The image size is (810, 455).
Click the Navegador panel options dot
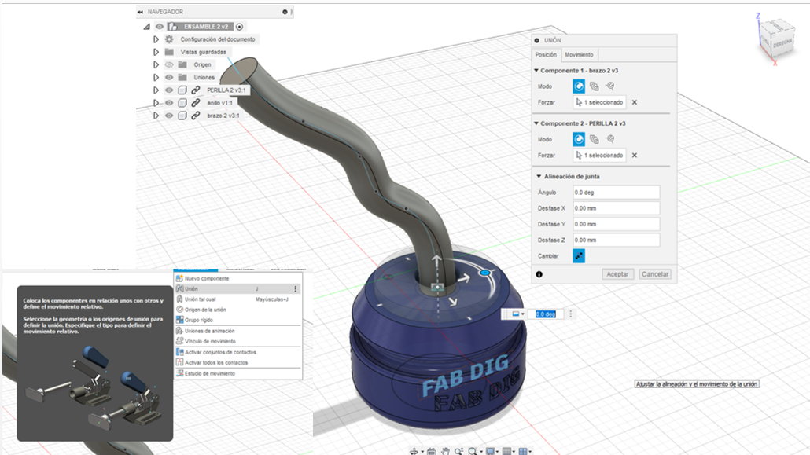pos(285,11)
